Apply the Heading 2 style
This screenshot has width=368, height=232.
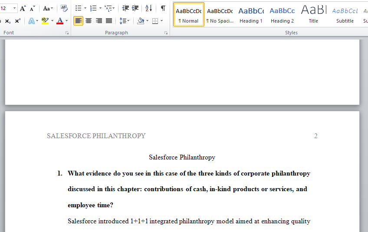283,15
